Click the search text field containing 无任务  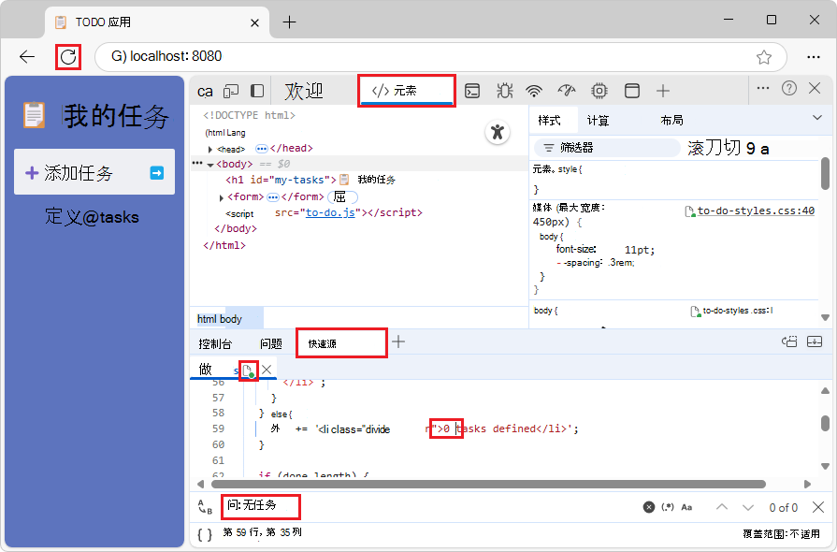(x=262, y=506)
